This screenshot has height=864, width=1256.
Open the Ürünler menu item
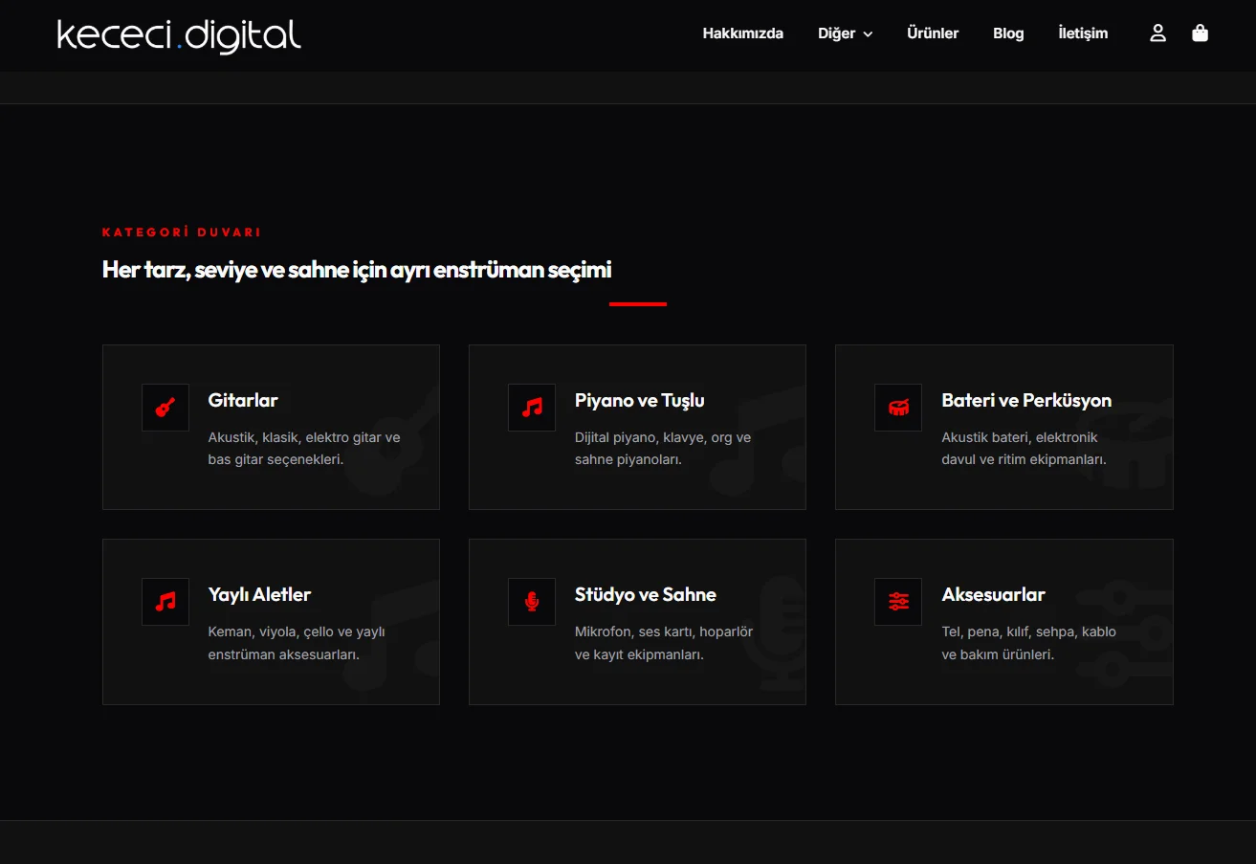tap(933, 33)
